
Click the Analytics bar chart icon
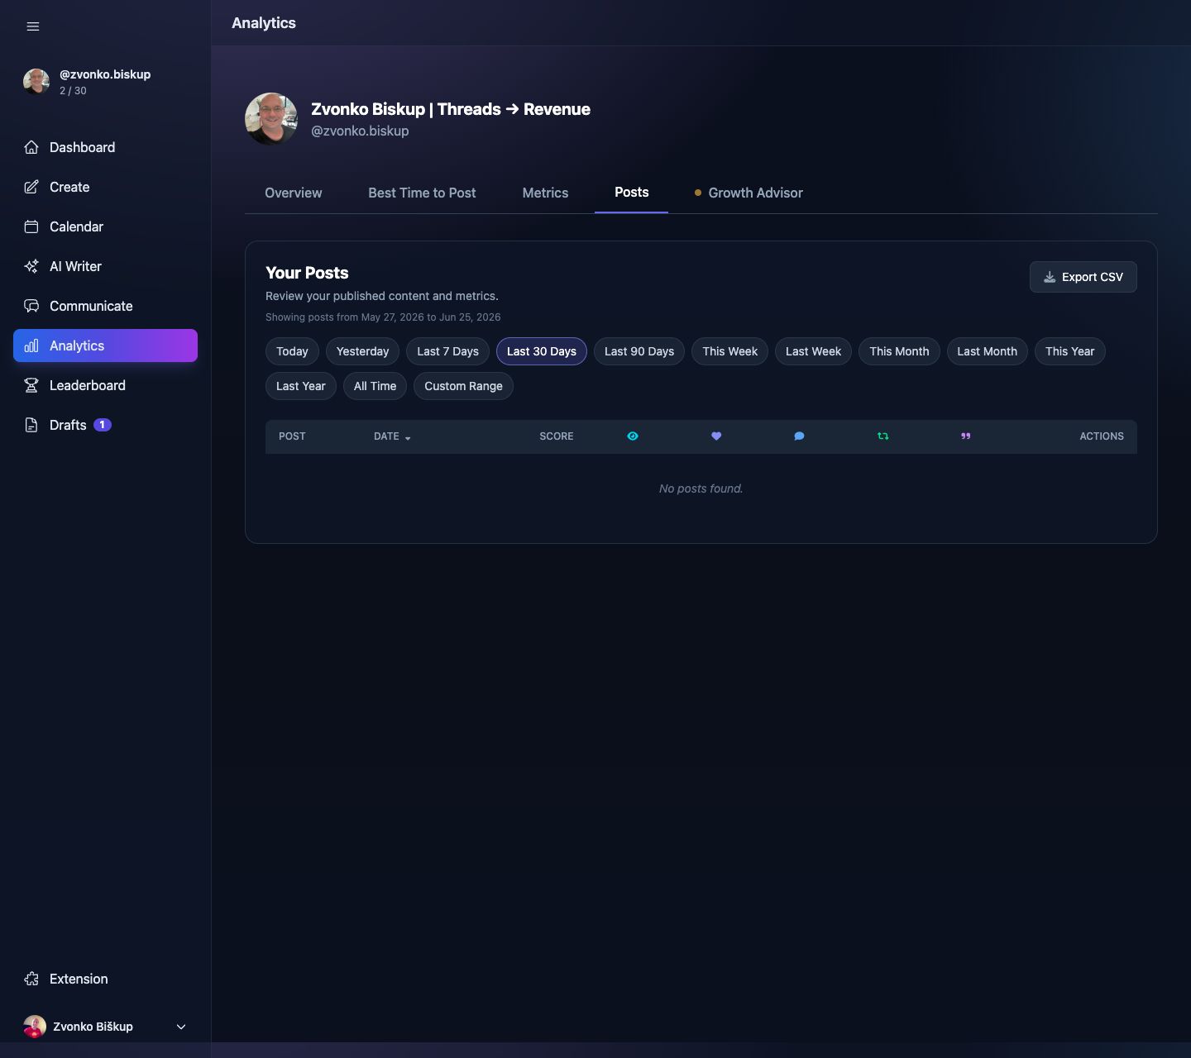[x=31, y=346]
